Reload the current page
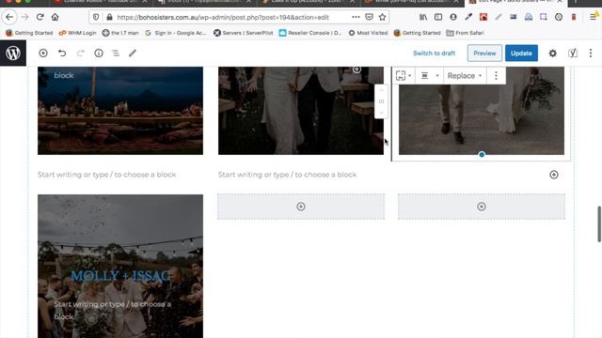This screenshot has height=338, width=602. pyautogui.click(x=40, y=17)
